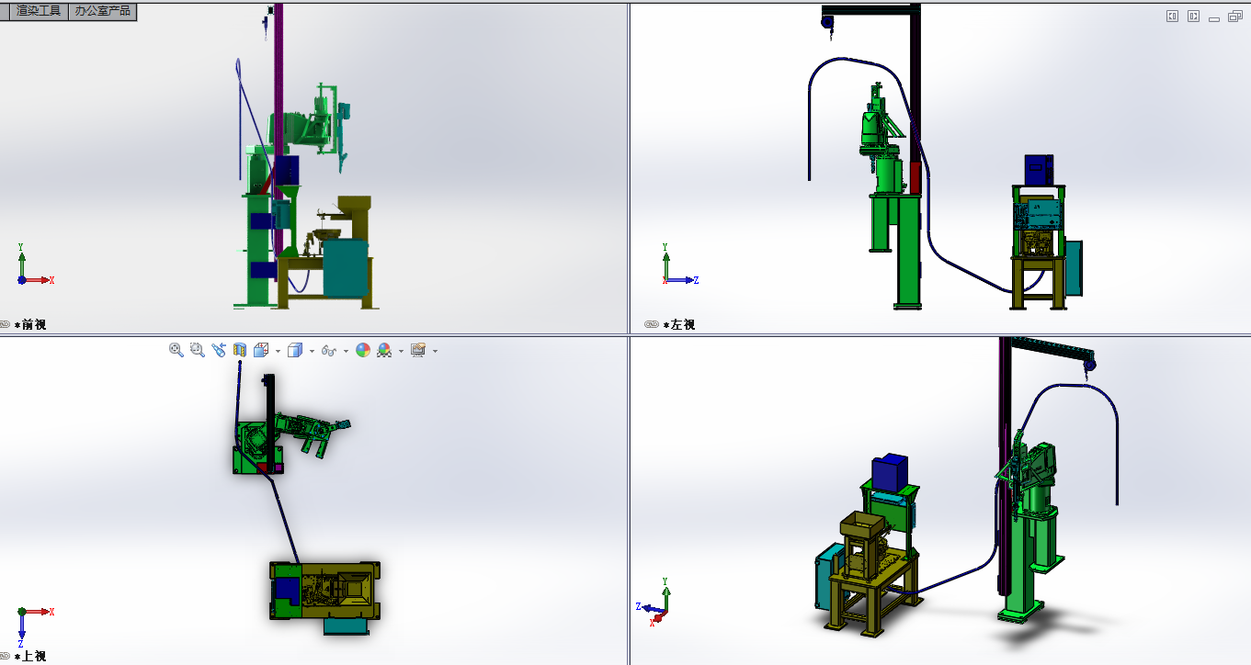Screen dimensions: 1251x665
Task: Collapse the left panel with arrow button
Action: (x=1173, y=16)
